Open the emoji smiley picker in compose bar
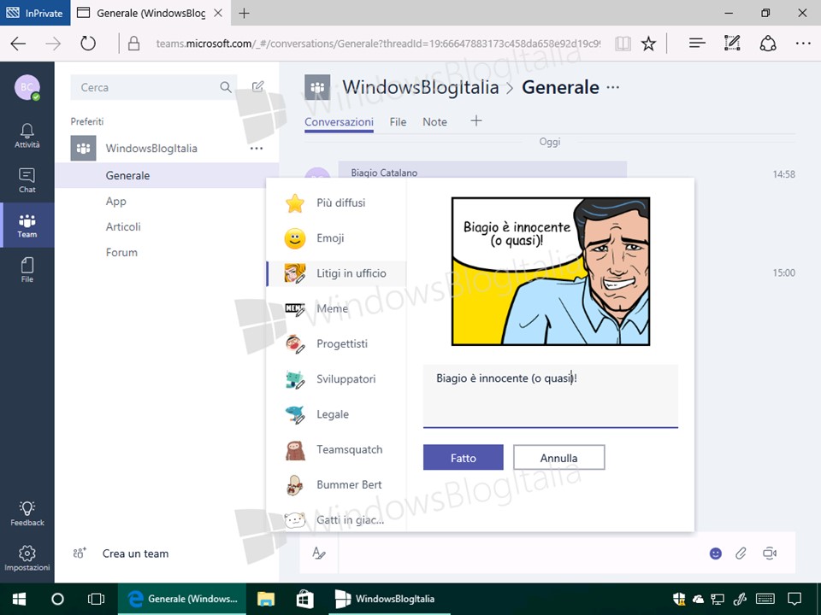The image size is (821, 615). pos(715,553)
